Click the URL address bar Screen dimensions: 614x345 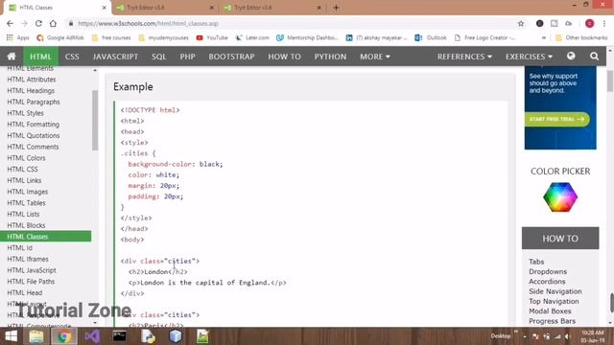290,23
